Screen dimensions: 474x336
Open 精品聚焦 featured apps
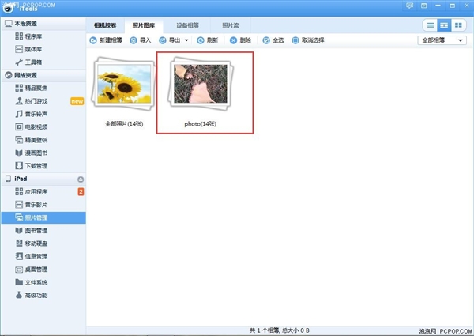(31, 88)
